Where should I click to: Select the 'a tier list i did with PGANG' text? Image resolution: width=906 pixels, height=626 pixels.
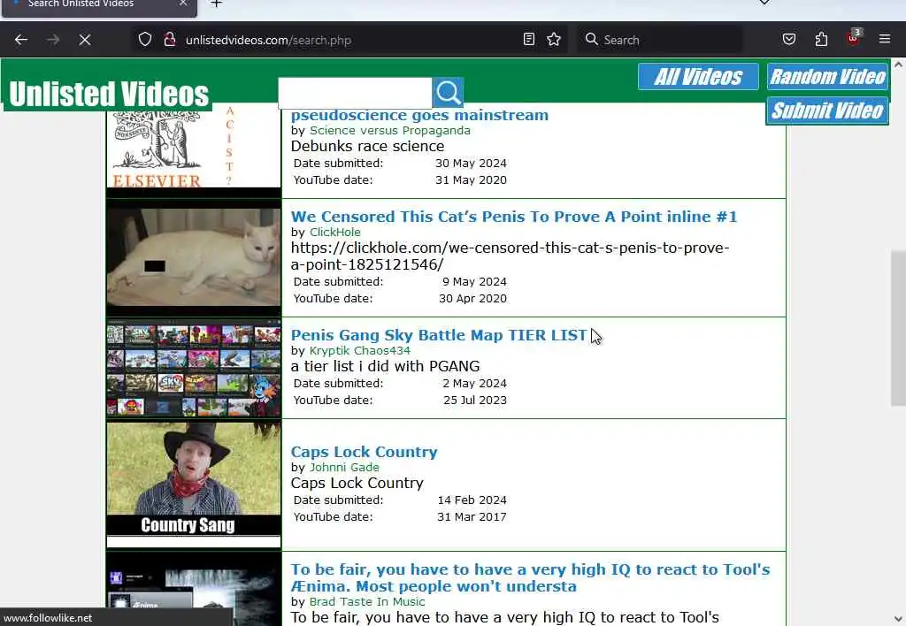coord(386,366)
